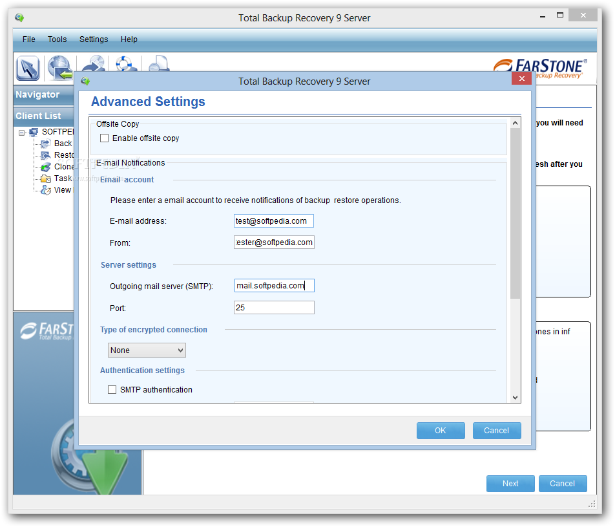Click the document magnifier toolbar icon
This screenshot has height=527, width=615.
coord(159,63)
